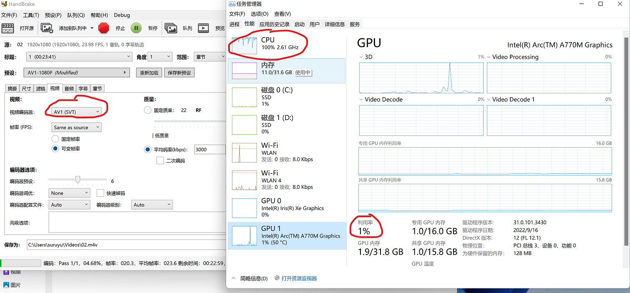Open the Queue icon in HandBrake toolbar
The height and width of the screenshot is (293, 630).
(171, 28)
